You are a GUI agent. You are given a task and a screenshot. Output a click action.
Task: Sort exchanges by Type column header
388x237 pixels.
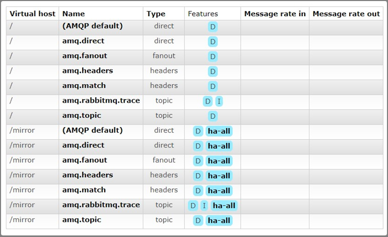[156, 14]
